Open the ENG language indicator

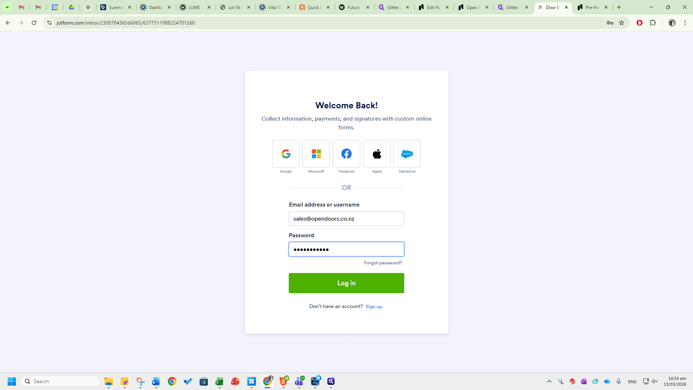pyautogui.click(x=632, y=381)
